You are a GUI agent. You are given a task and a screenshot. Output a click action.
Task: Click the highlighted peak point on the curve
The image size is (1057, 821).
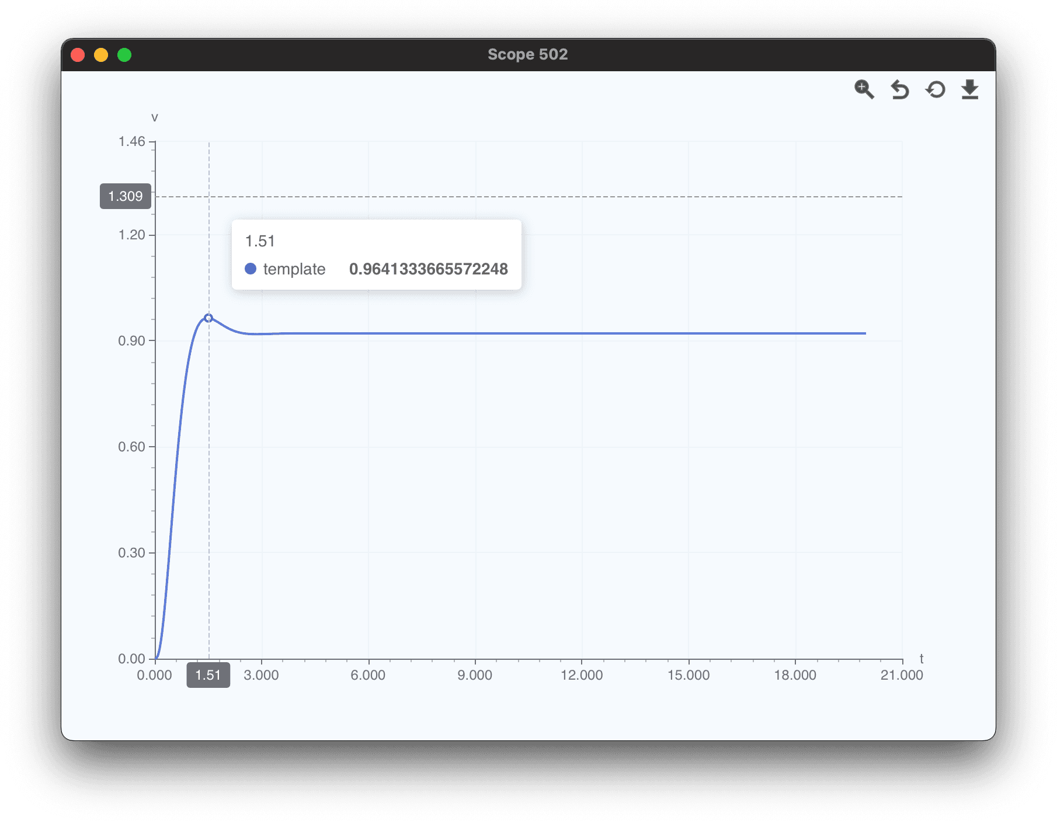point(208,318)
